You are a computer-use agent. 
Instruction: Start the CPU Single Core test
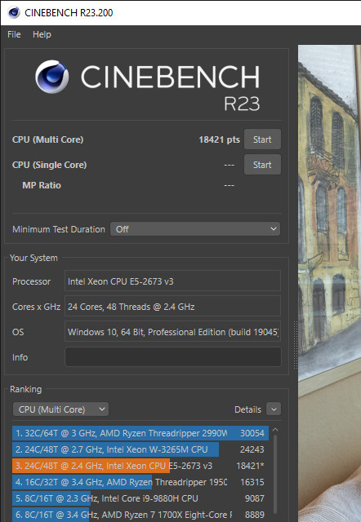click(262, 165)
